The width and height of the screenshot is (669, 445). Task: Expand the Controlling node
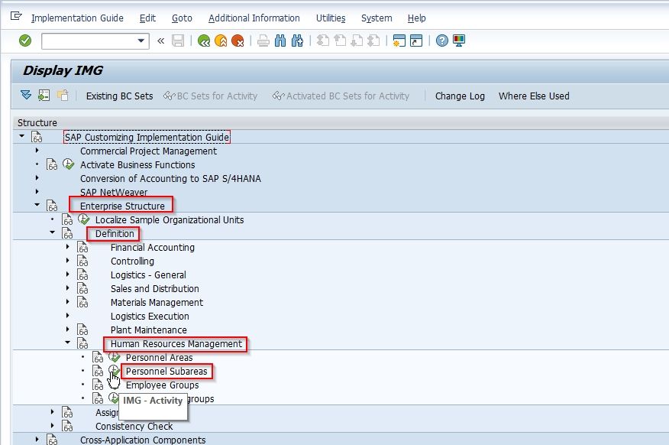coord(68,260)
